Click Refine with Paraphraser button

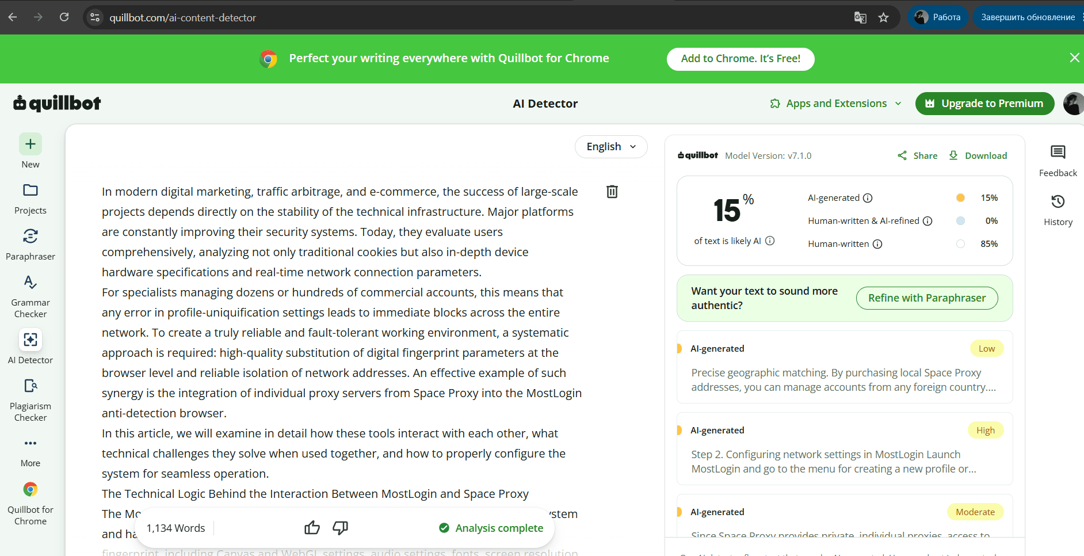pyautogui.click(x=927, y=298)
